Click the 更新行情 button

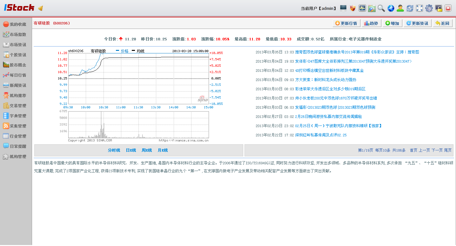[346, 23]
